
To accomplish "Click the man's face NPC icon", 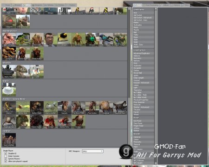I will coord(51,39).
